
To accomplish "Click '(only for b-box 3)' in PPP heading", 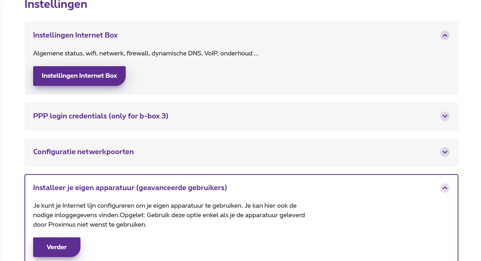I will pyautogui.click(x=138, y=116).
